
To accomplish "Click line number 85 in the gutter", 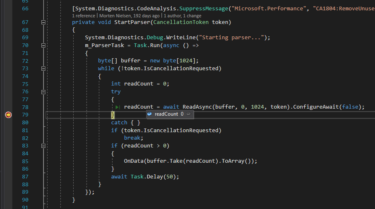I will (25, 161).
